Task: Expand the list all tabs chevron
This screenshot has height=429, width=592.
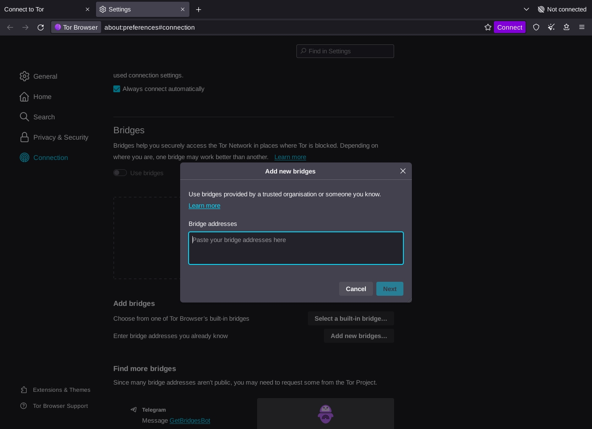Action: [526, 9]
